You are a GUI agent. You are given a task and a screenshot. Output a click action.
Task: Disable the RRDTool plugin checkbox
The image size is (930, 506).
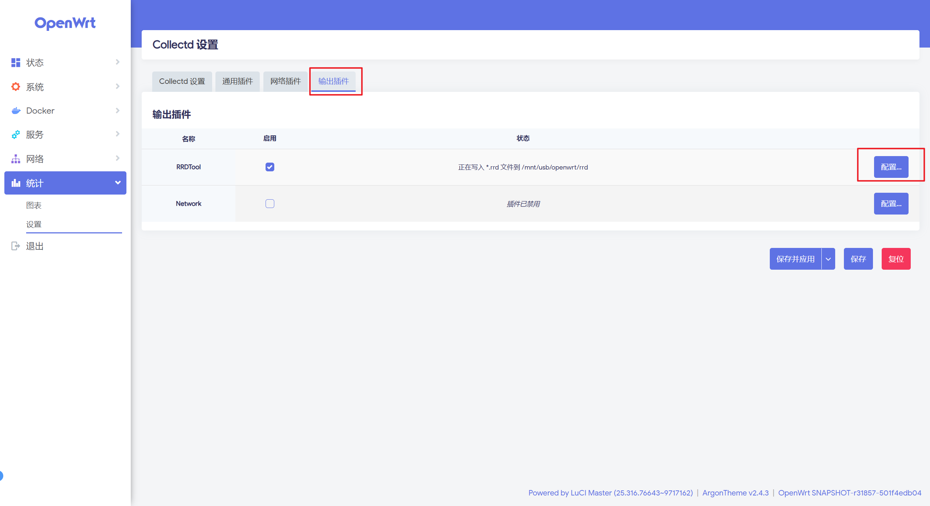[x=270, y=167]
